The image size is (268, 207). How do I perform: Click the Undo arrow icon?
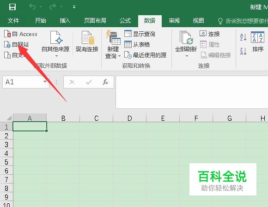point(32,7)
